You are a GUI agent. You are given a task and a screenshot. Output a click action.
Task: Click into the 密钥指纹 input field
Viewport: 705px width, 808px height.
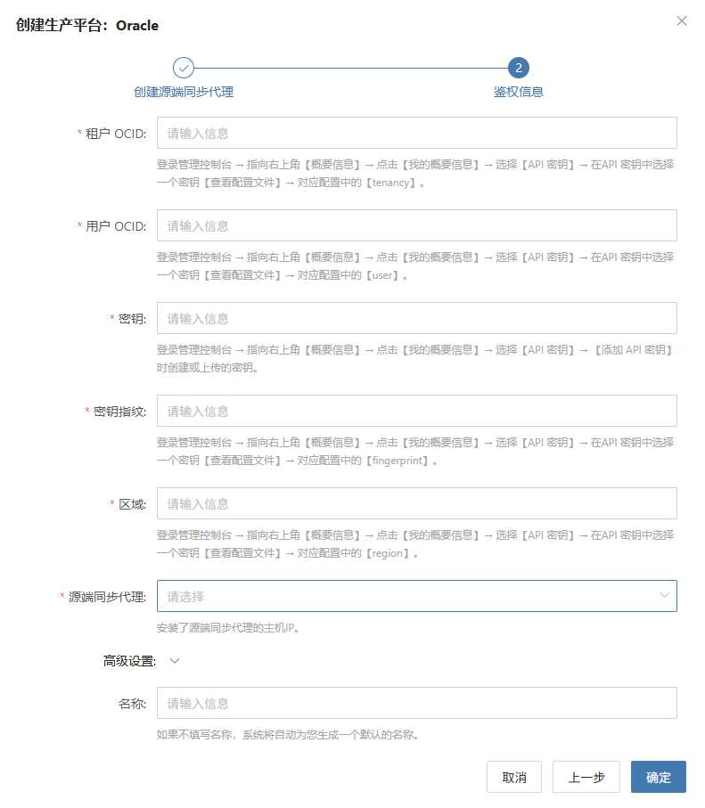pos(417,411)
